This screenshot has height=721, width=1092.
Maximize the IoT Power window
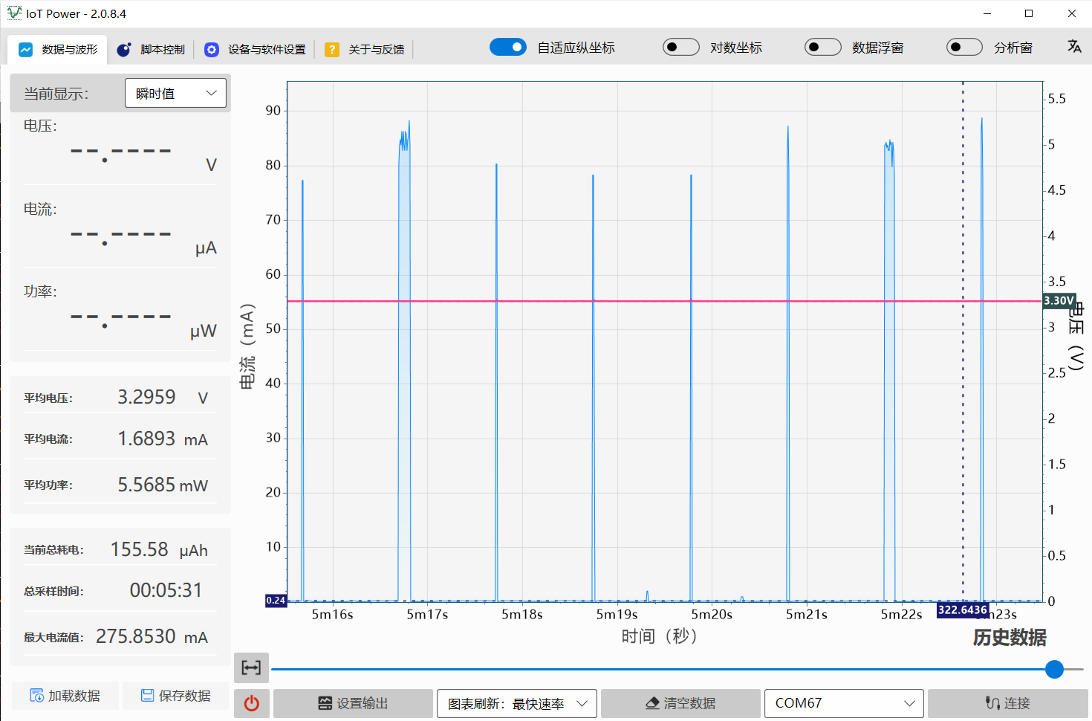tap(1029, 13)
